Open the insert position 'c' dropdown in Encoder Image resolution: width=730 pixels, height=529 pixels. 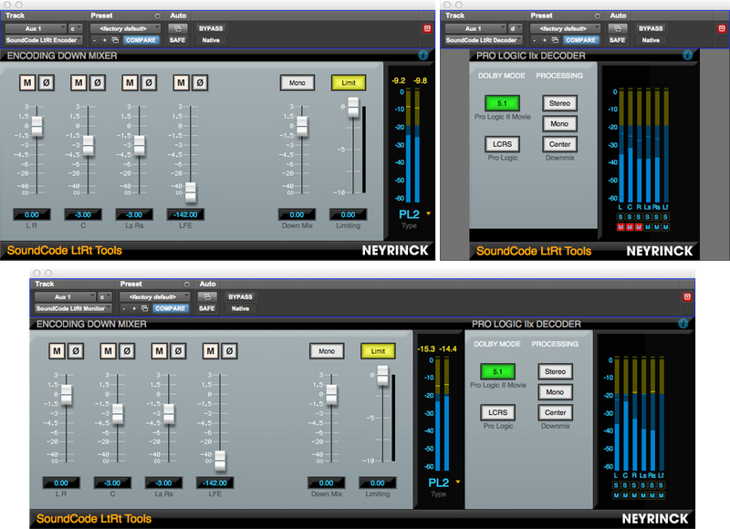[76, 28]
